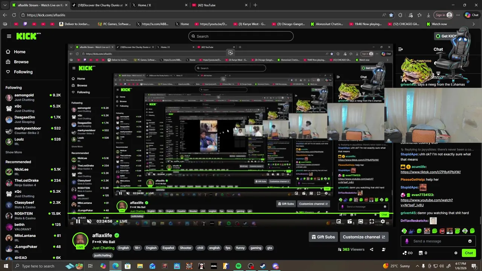Reload the page
The image size is (482, 271).
pyautogui.click(x=14, y=15)
